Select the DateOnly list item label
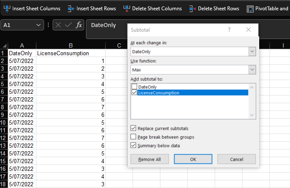This screenshot has height=188, width=290. [x=148, y=87]
